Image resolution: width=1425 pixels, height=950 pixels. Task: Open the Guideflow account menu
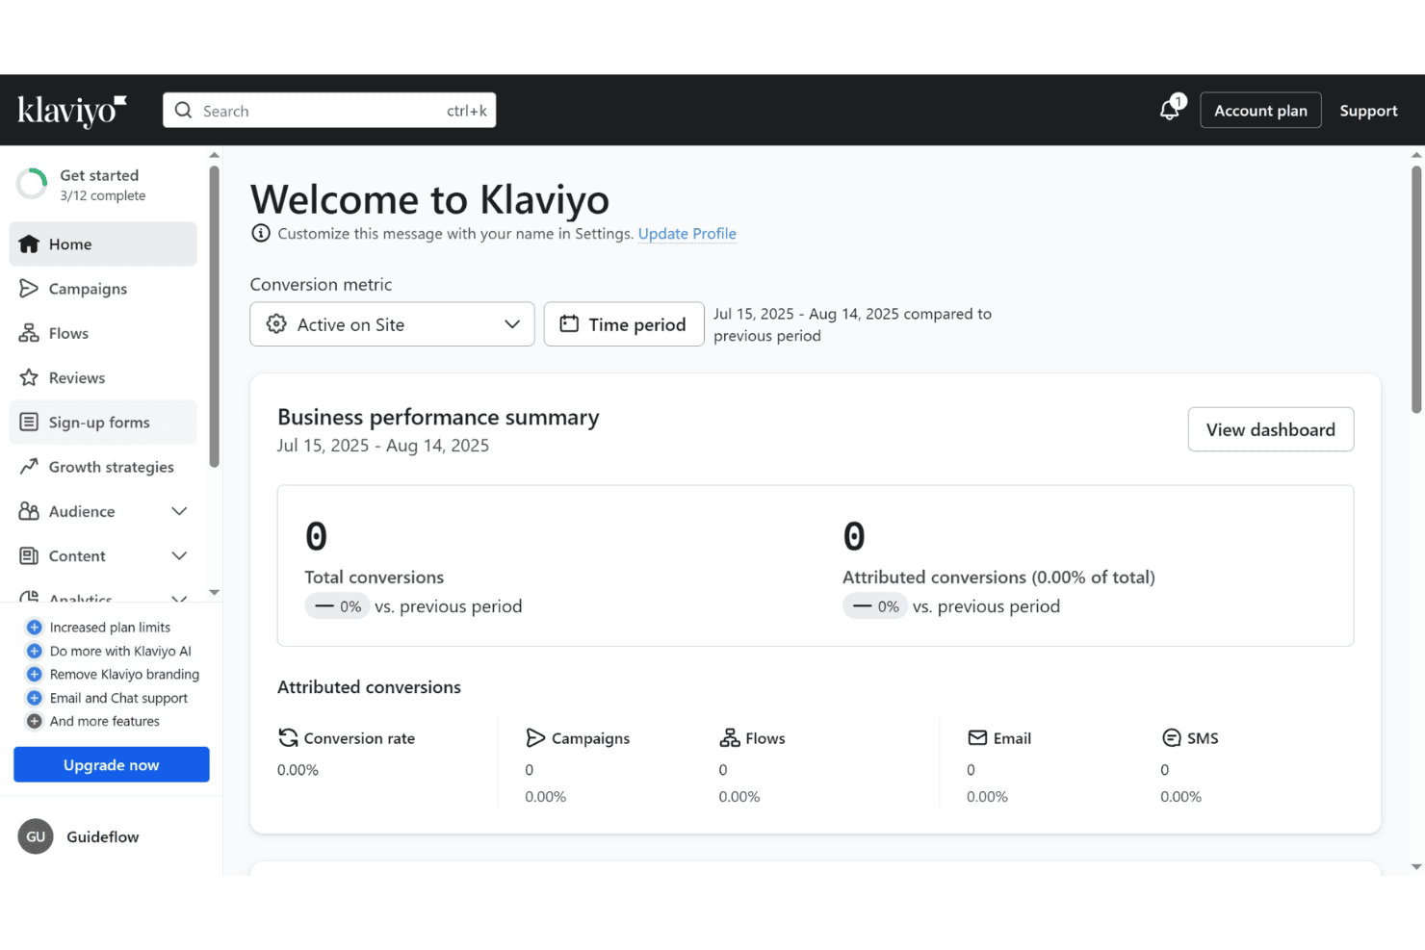(103, 837)
